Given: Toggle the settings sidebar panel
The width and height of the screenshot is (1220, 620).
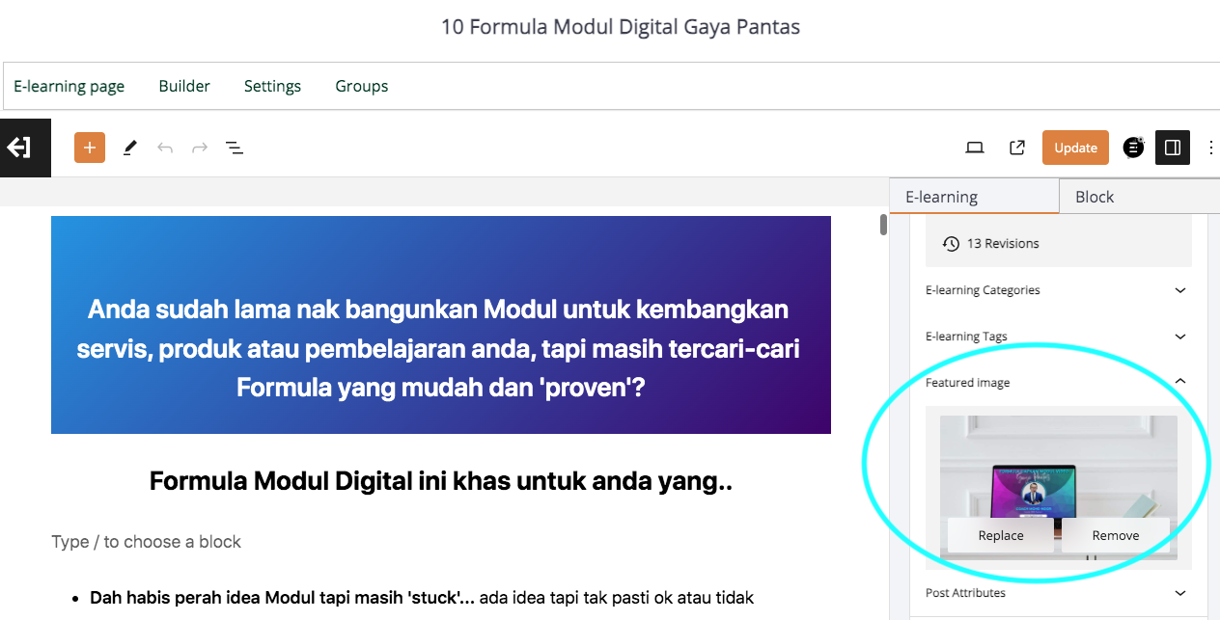Looking at the screenshot, I should [1173, 148].
